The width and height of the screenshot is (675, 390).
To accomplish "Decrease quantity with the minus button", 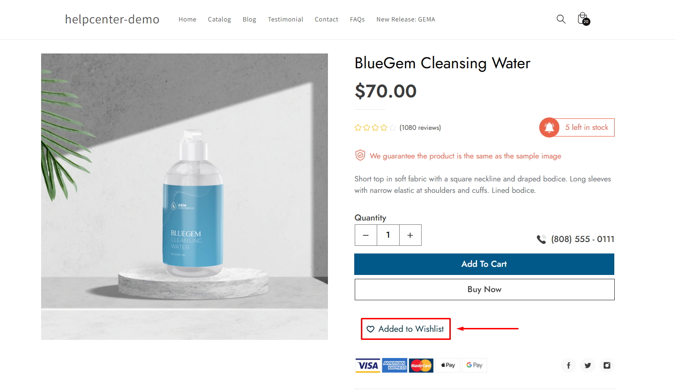I will pyautogui.click(x=366, y=235).
